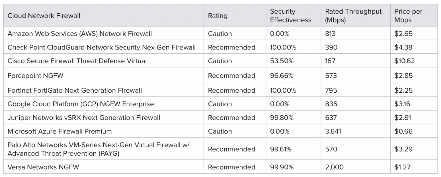Click the Rating column header
The image size is (441, 177).
[x=218, y=16]
